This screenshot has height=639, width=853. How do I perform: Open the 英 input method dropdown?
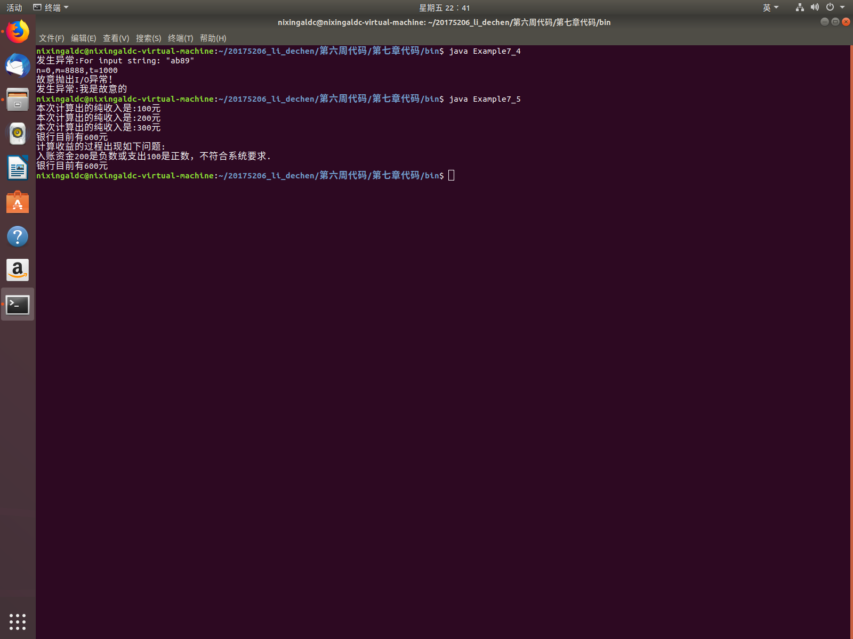771,7
